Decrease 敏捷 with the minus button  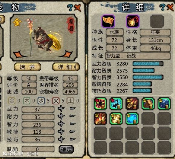tap(73, 132)
